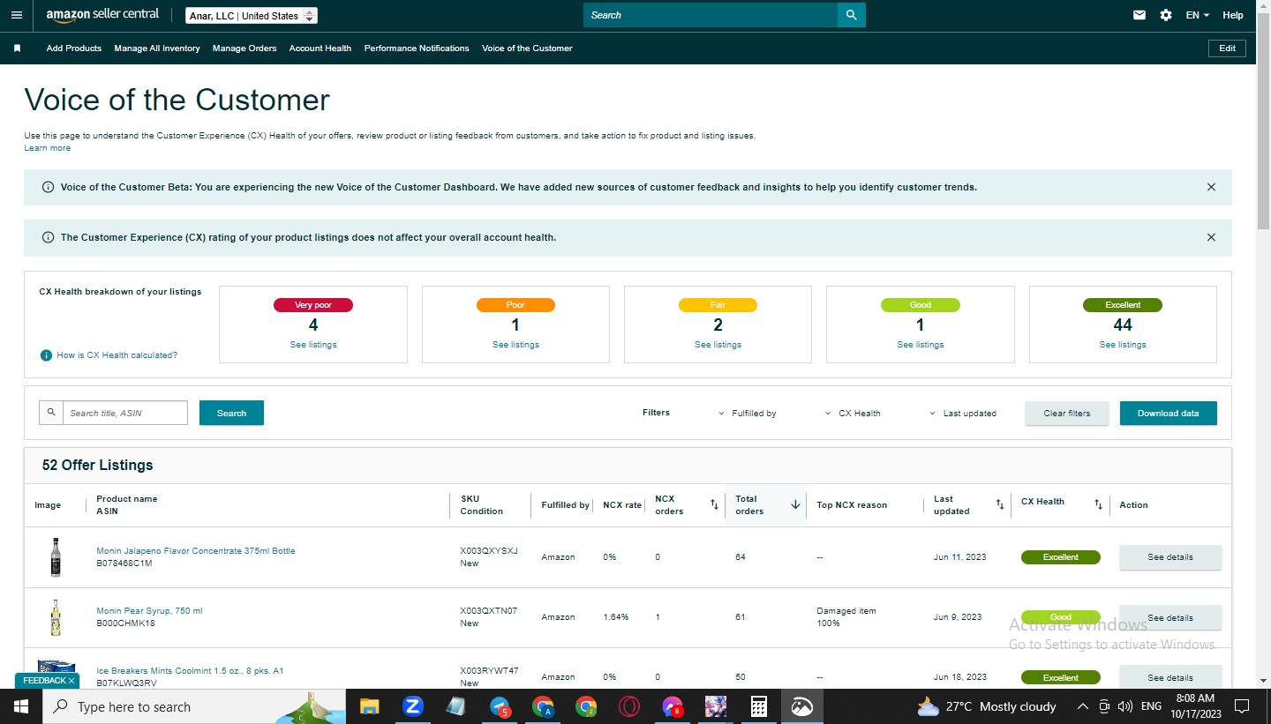
Task: See details for Monin Jalapeno Flavor Concentrate
Action: point(1170,557)
